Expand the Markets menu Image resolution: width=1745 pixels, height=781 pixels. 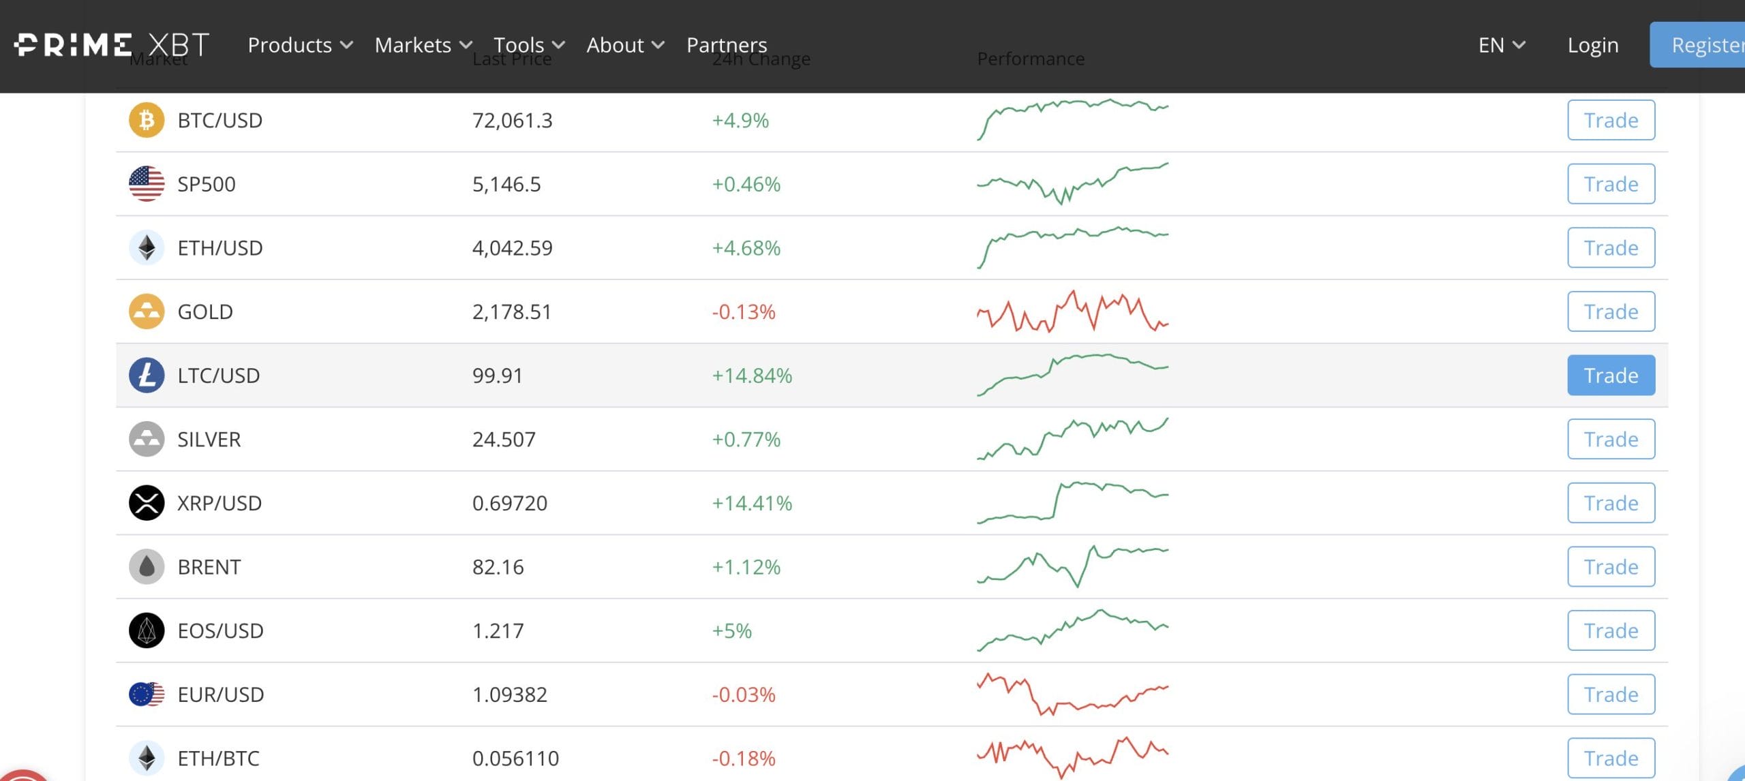click(x=423, y=45)
